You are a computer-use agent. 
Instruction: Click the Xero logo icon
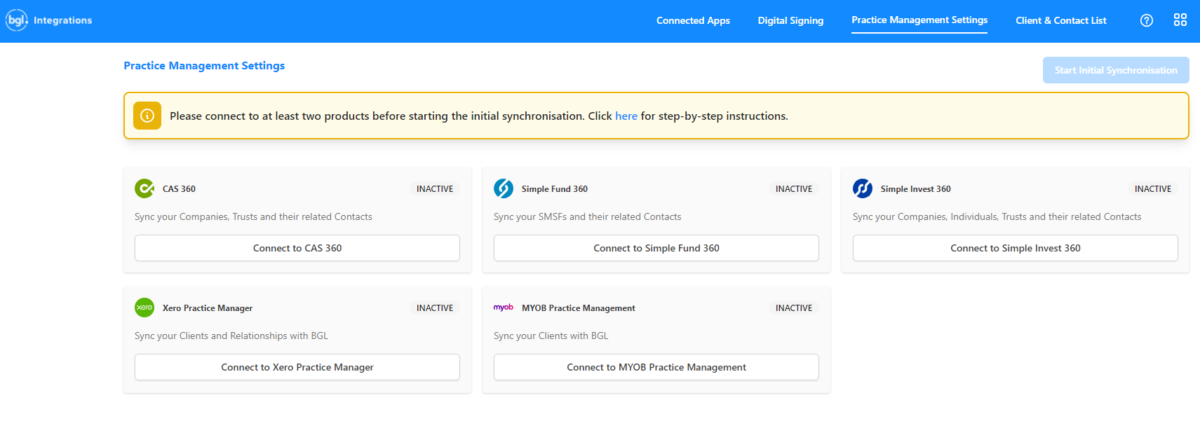tap(144, 308)
